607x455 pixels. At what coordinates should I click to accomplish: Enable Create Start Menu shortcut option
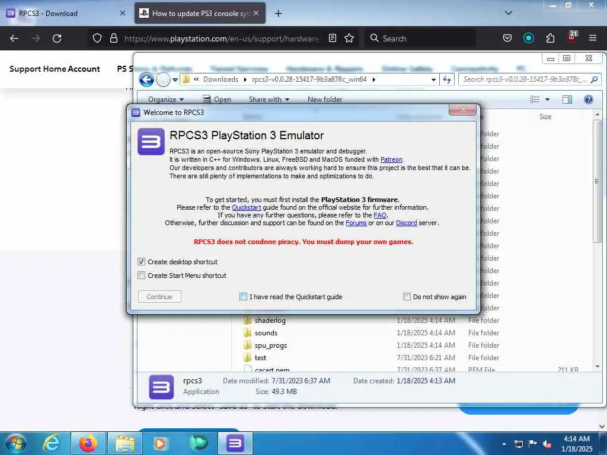coord(141,275)
